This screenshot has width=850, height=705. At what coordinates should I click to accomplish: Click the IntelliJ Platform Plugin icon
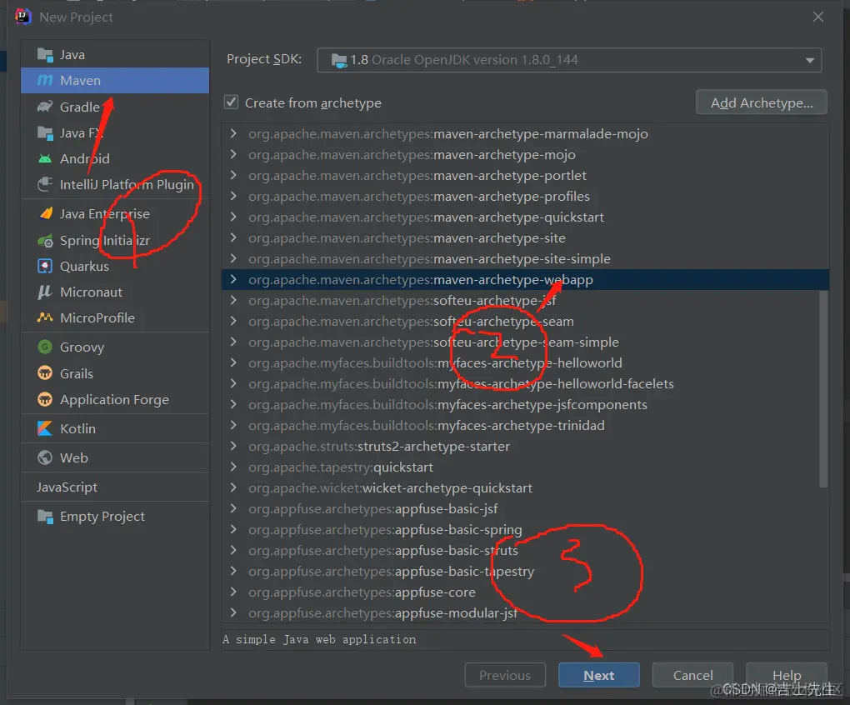click(45, 184)
